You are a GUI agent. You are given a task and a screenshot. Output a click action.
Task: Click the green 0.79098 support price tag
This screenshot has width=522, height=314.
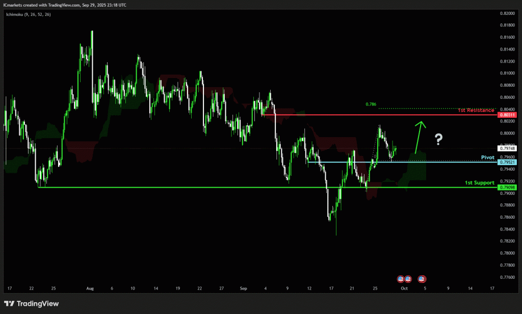(x=508, y=188)
